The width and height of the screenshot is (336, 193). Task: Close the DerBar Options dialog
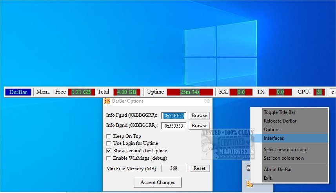[x=207, y=101]
